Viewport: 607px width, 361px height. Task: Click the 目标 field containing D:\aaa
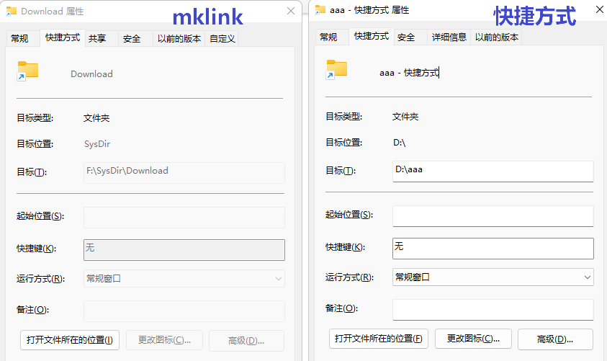click(x=493, y=171)
